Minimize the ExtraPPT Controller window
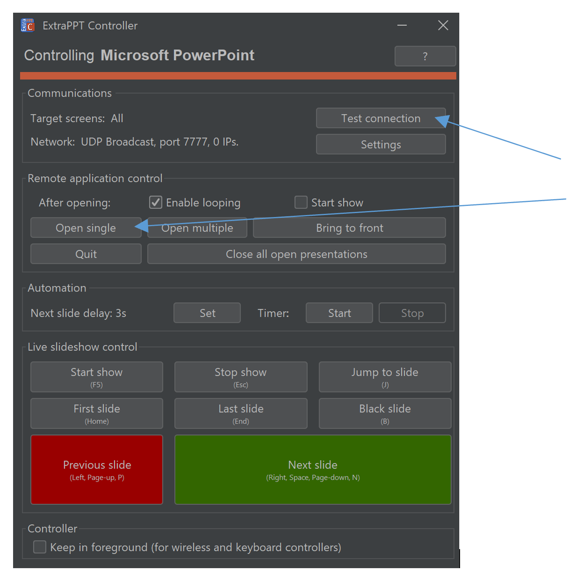 [x=402, y=25]
